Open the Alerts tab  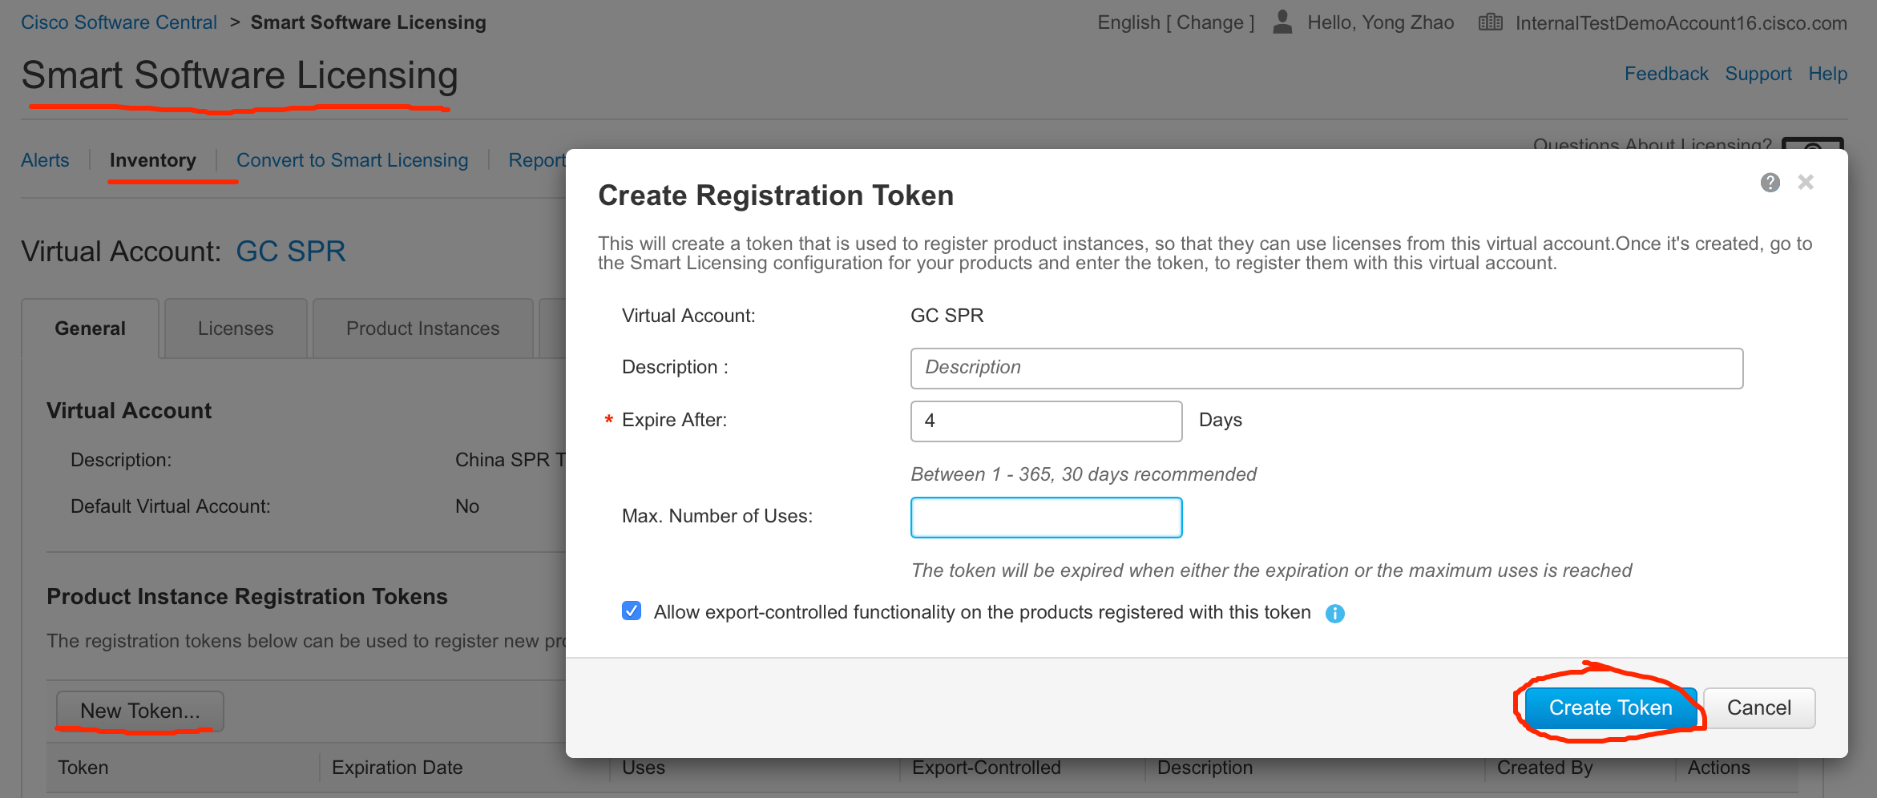pos(45,160)
